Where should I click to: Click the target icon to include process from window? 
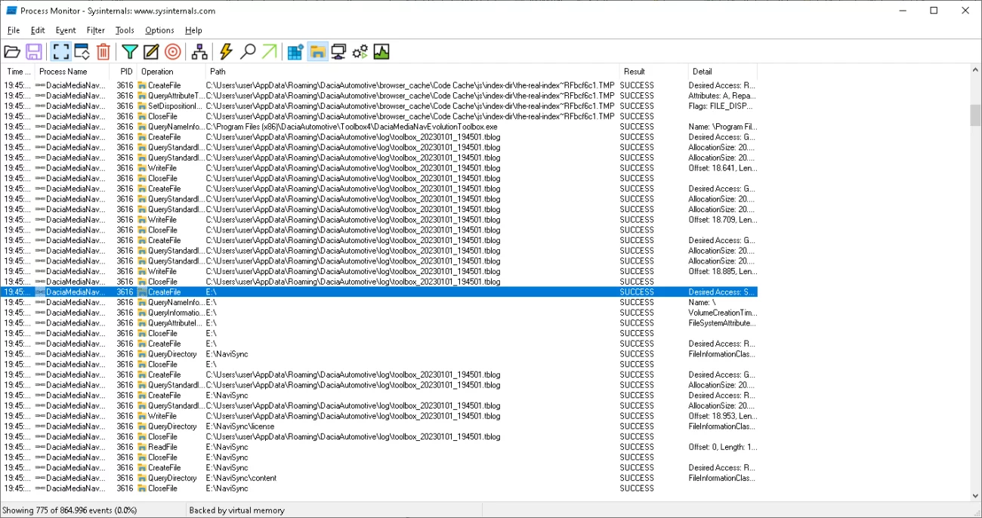tap(172, 51)
